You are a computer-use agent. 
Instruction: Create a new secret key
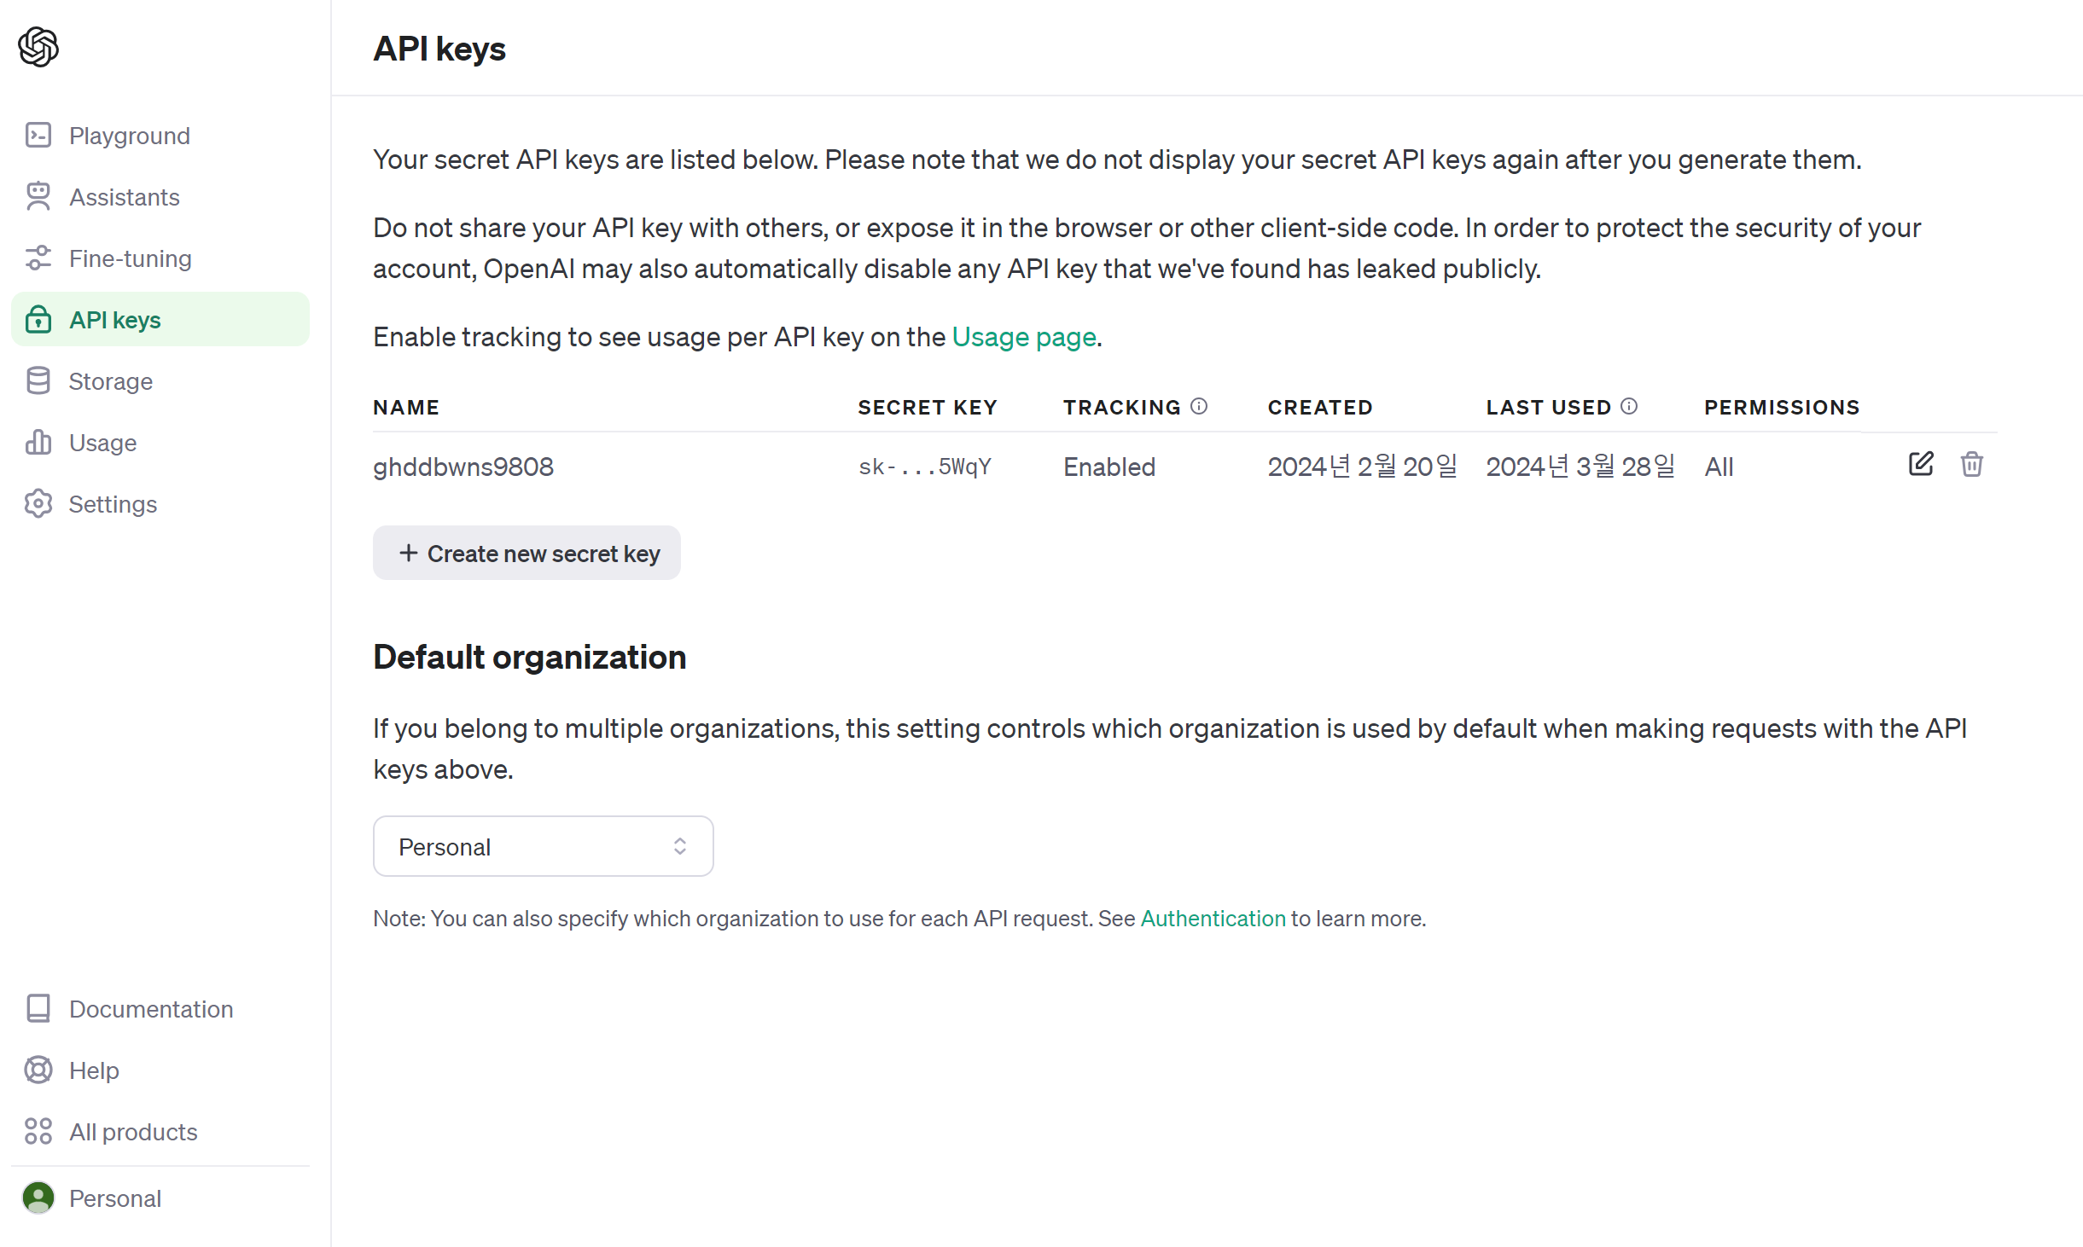527,554
